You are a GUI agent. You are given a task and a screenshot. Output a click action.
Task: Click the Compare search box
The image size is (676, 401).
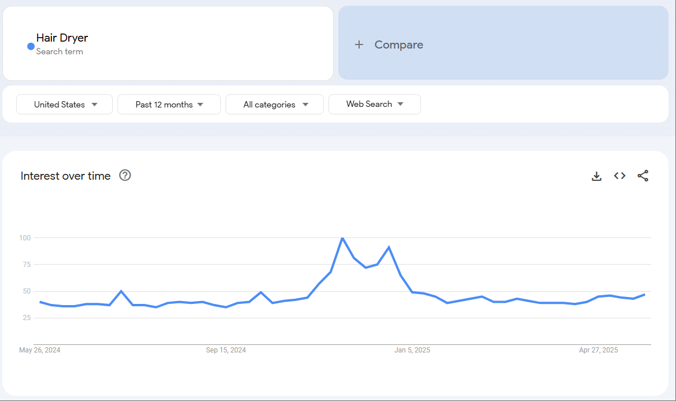(503, 44)
